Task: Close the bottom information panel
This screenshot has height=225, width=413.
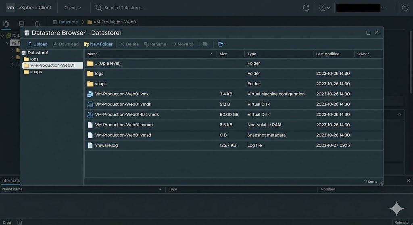Action: tap(409, 180)
